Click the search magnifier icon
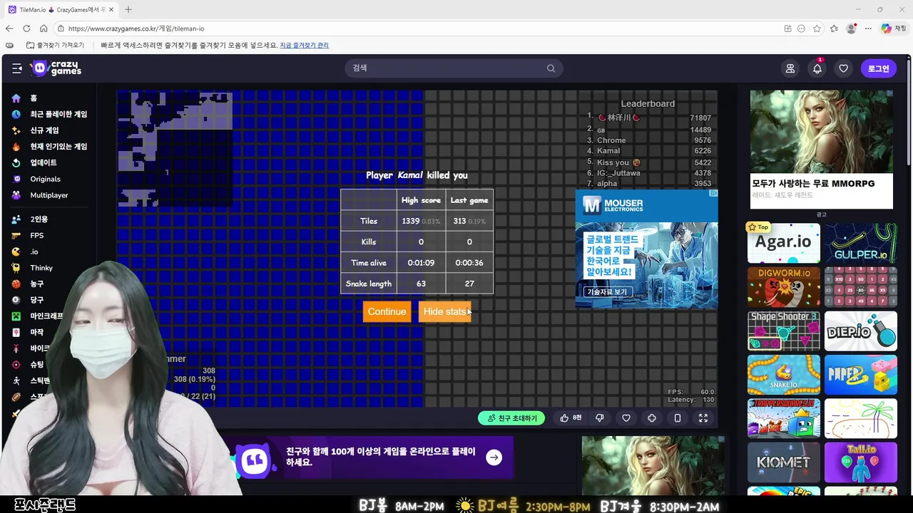The height and width of the screenshot is (513, 913). coord(551,68)
